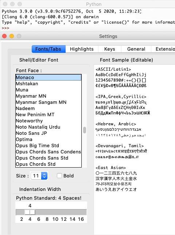Open the Extensions tab
Image resolution: width=175 pixels, height=235 pixels.
[x=163, y=49]
